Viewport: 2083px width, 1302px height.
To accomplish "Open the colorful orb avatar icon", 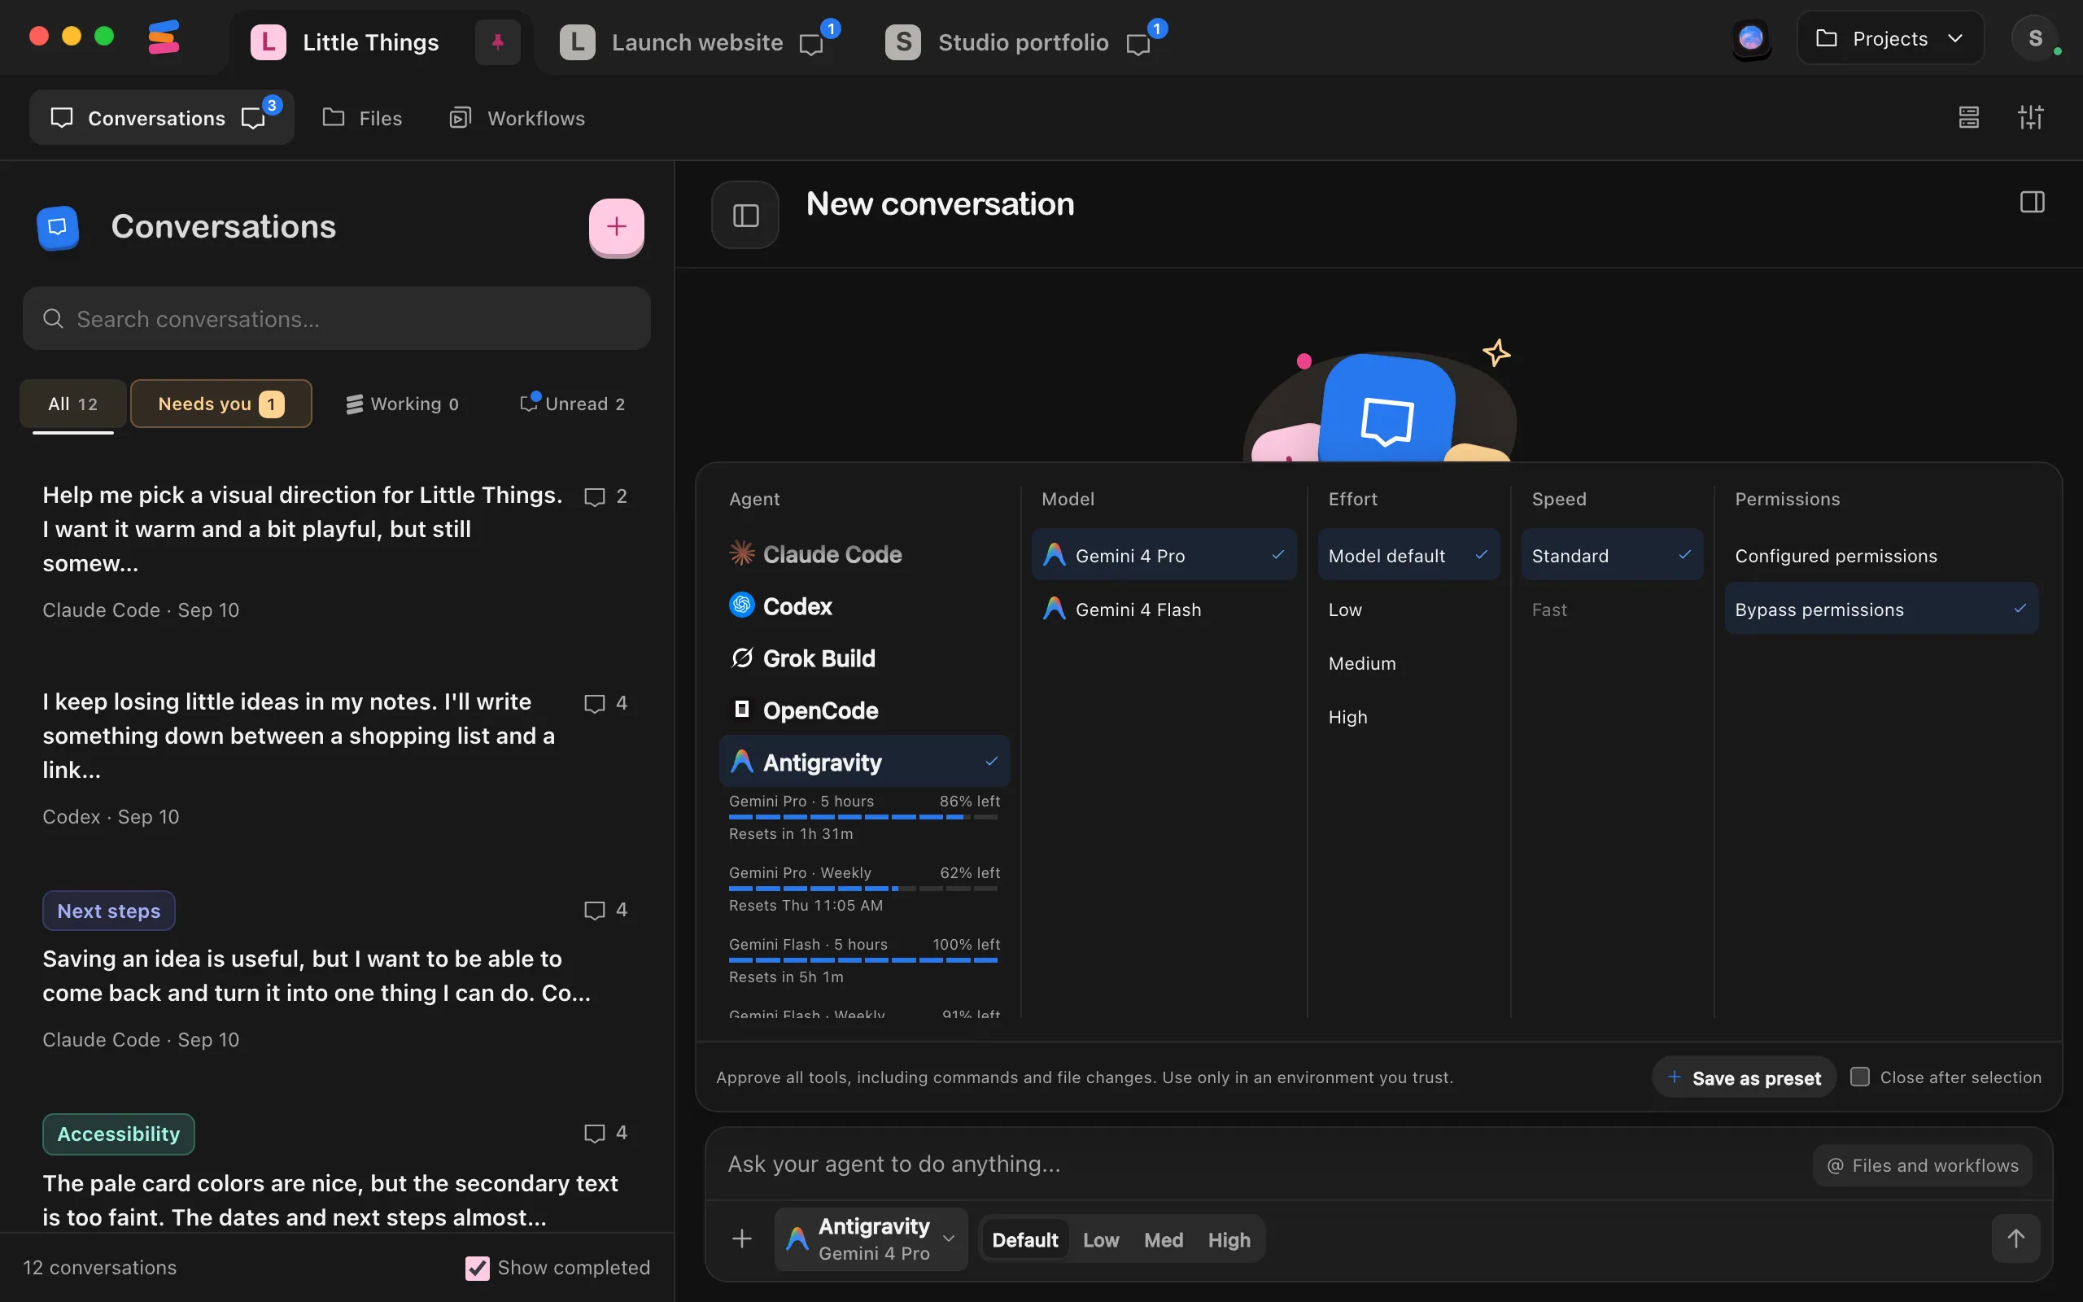I will click(x=1751, y=39).
